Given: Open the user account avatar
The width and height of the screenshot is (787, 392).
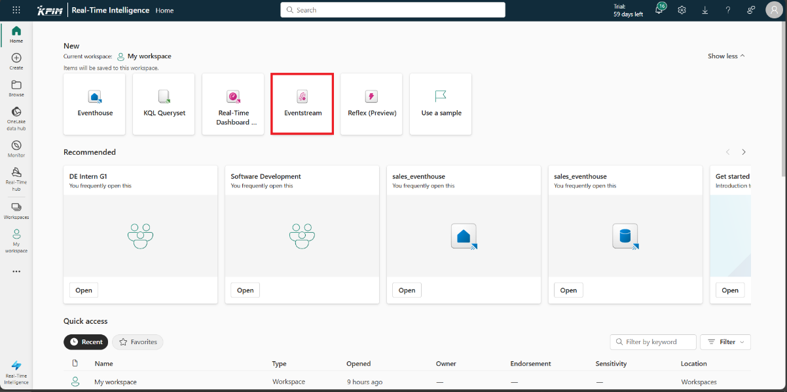Looking at the screenshot, I should coord(773,10).
